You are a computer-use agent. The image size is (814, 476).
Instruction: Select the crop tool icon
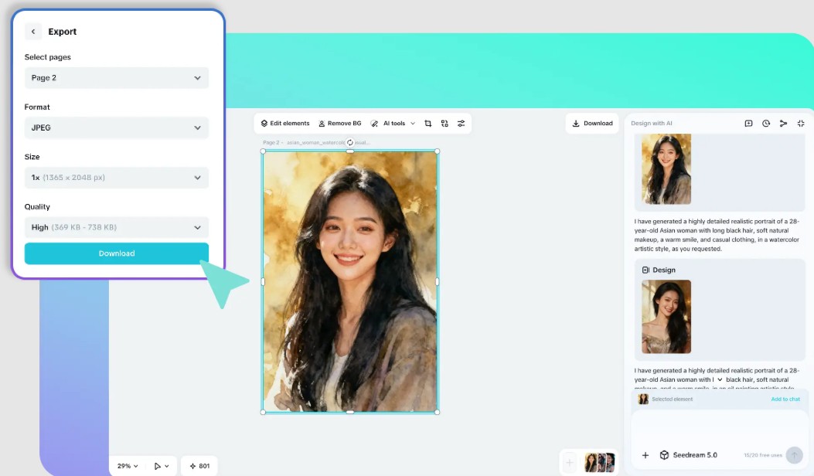(428, 124)
